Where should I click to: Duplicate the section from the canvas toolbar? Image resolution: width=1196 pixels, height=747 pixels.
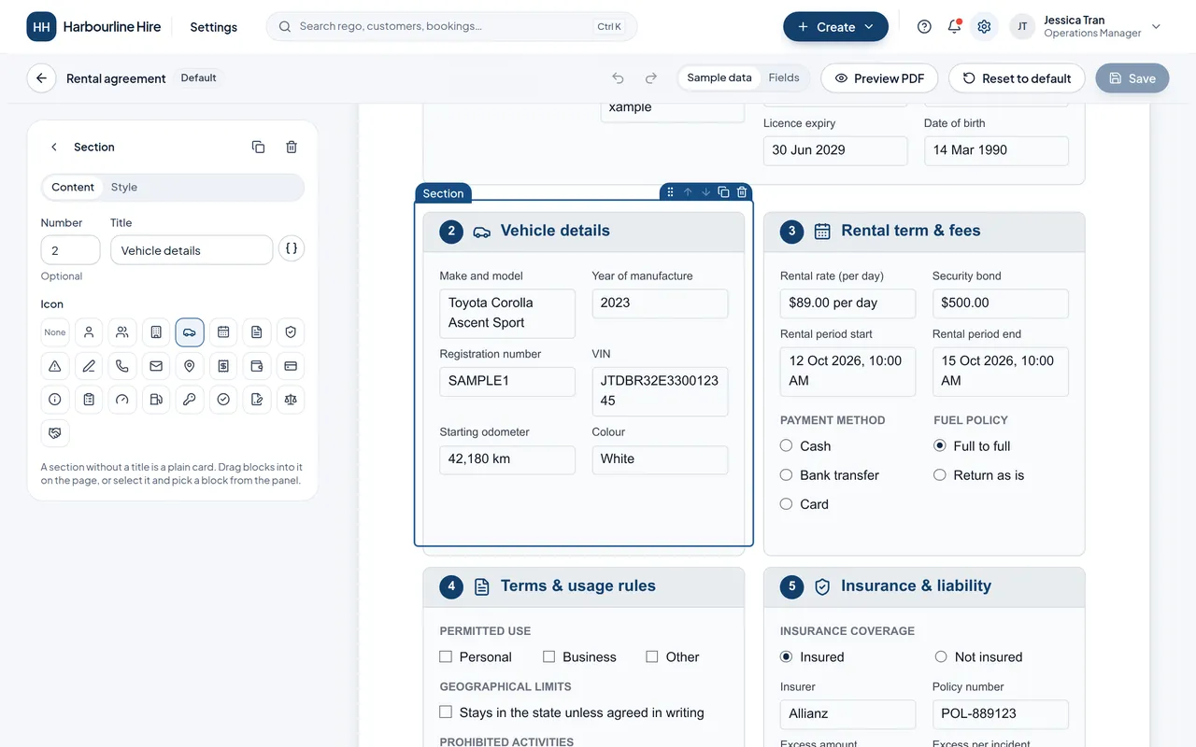point(723,192)
